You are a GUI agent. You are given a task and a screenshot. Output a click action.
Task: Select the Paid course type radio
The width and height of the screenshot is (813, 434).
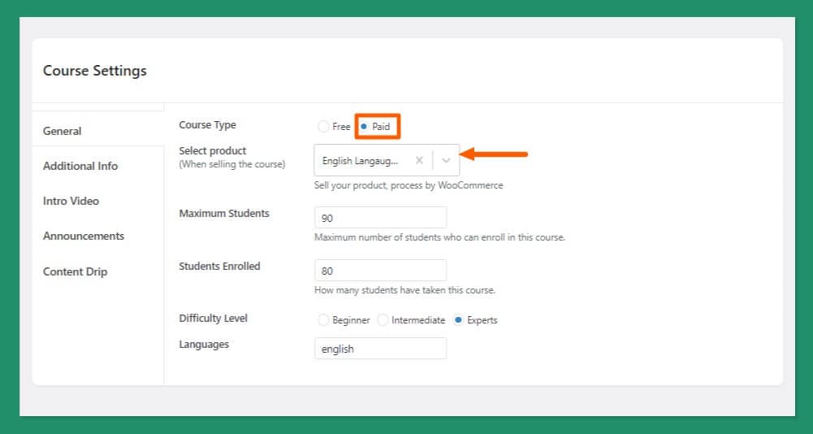click(364, 127)
